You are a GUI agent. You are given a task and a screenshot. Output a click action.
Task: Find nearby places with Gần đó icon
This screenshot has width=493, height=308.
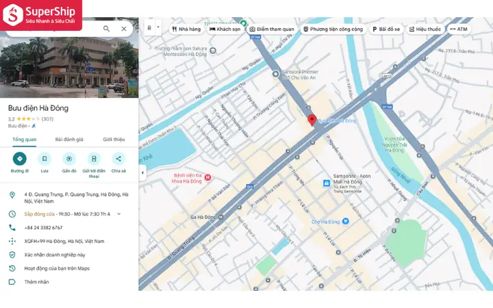(x=69, y=159)
